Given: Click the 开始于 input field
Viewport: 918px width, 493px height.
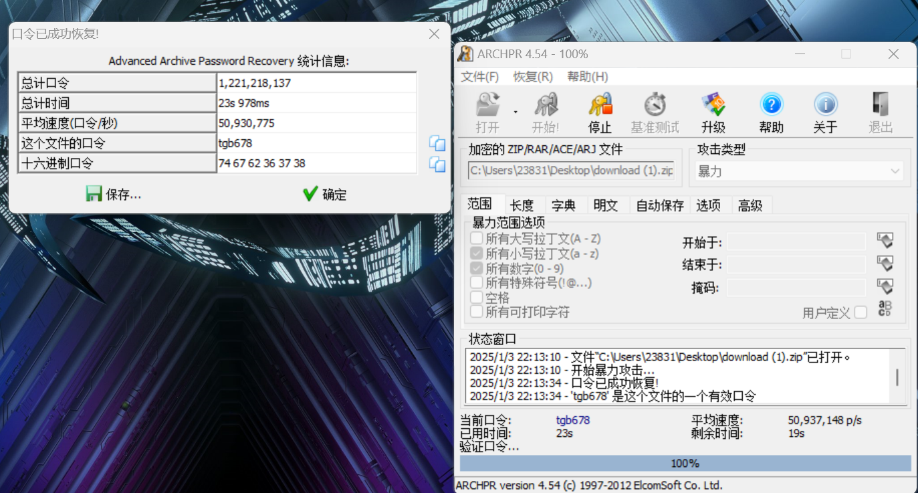Looking at the screenshot, I should pos(796,241).
